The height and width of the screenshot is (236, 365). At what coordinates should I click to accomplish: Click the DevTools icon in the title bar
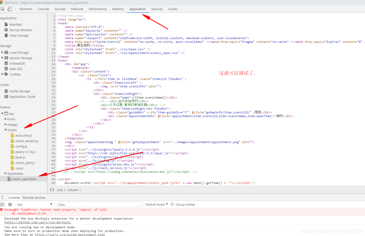(x=2, y=2)
